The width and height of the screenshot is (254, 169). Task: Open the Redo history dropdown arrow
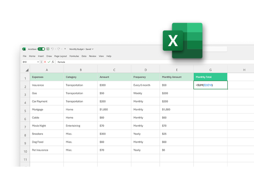[62, 49]
